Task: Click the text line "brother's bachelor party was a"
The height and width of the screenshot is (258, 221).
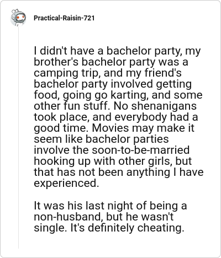Action: point(111,62)
